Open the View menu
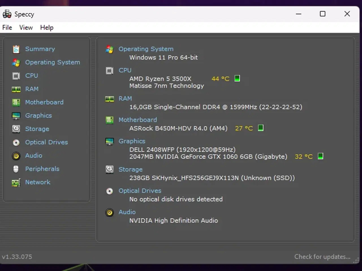 (26, 27)
